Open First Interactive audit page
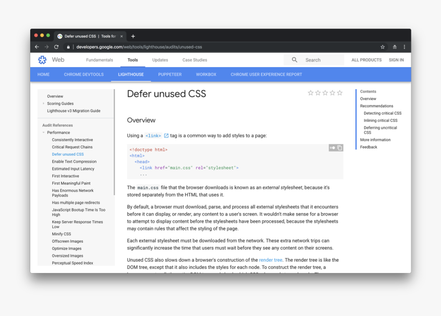The height and width of the screenshot is (316, 441). click(x=66, y=176)
